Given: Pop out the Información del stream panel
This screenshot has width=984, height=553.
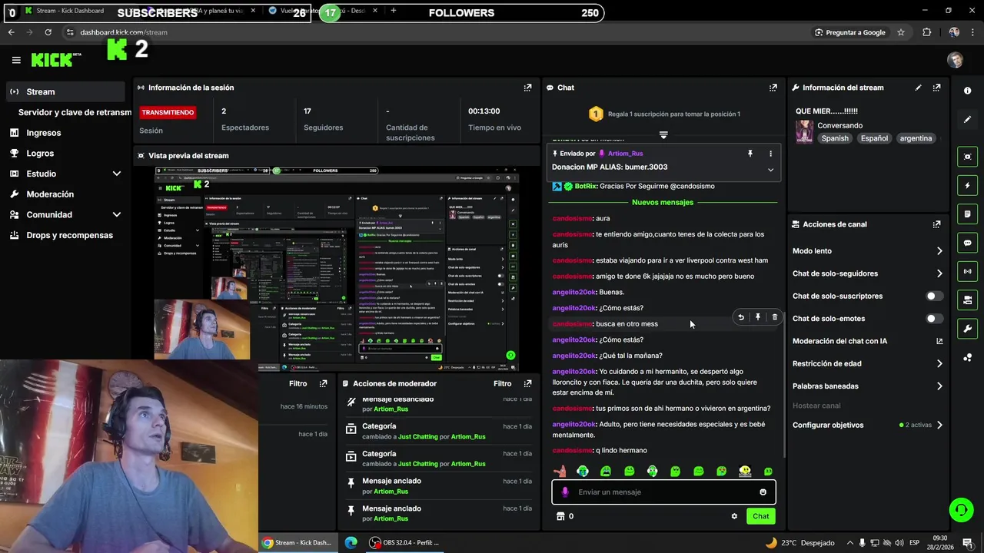Looking at the screenshot, I should tap(936, 88).
